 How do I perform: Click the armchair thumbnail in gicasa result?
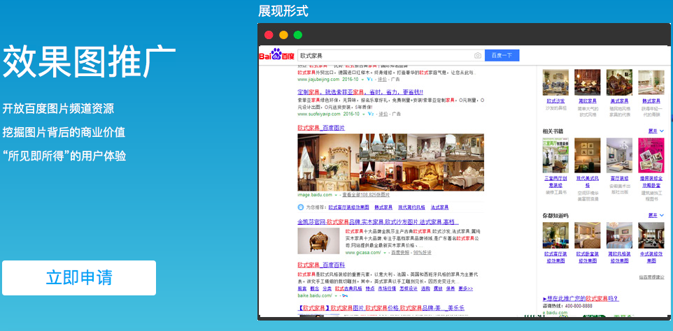tap(318, 241)
